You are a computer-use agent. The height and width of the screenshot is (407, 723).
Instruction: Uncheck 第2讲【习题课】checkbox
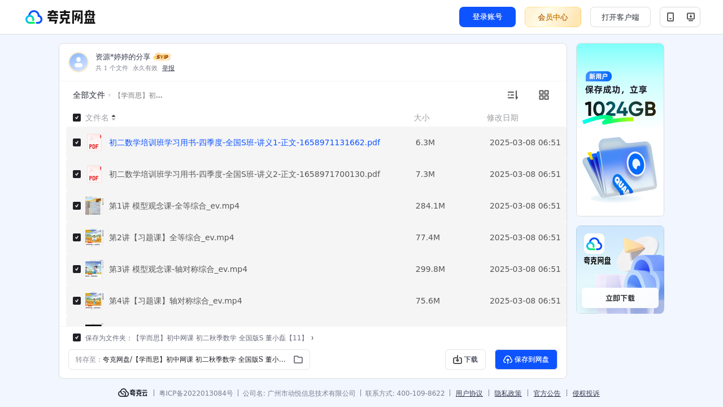(77, 237)
